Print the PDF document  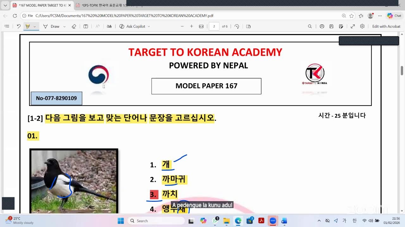(322, 26)
